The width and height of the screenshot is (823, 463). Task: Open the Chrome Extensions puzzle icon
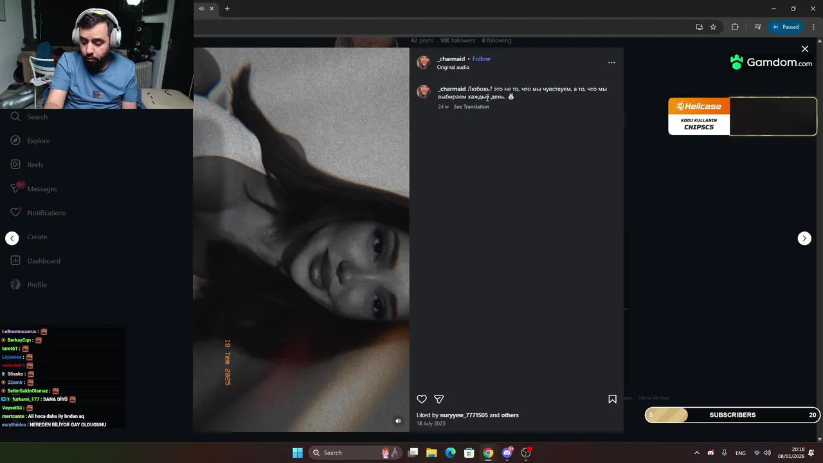pos(735,27)
